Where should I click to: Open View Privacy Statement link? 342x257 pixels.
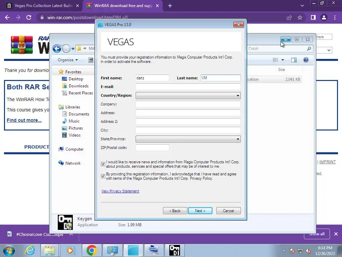(120, 191)
